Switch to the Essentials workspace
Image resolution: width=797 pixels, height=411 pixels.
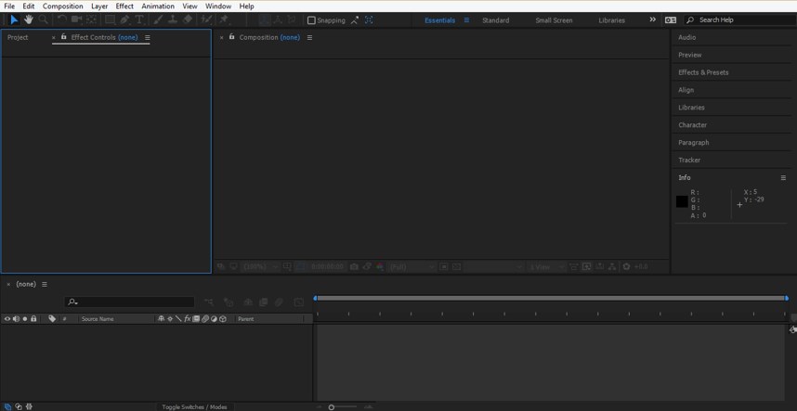[439, 20]
